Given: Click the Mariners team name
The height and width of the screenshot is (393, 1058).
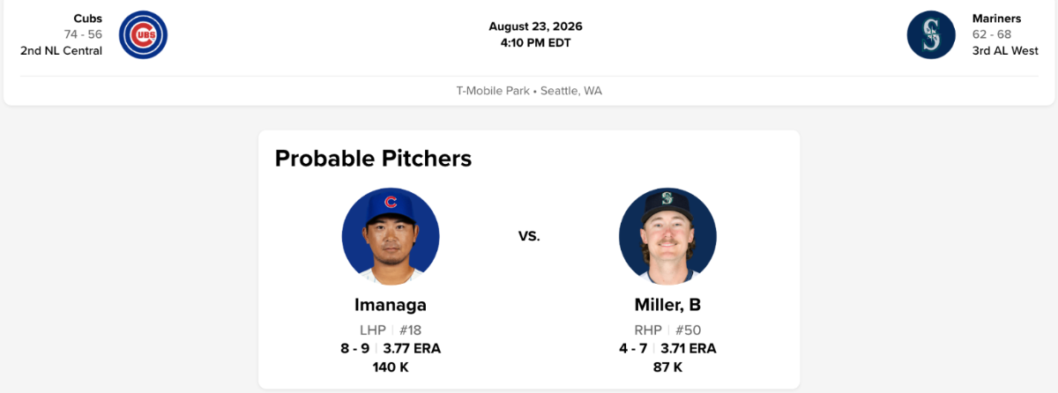Looking at the screenshot, I should click(996, 19).
